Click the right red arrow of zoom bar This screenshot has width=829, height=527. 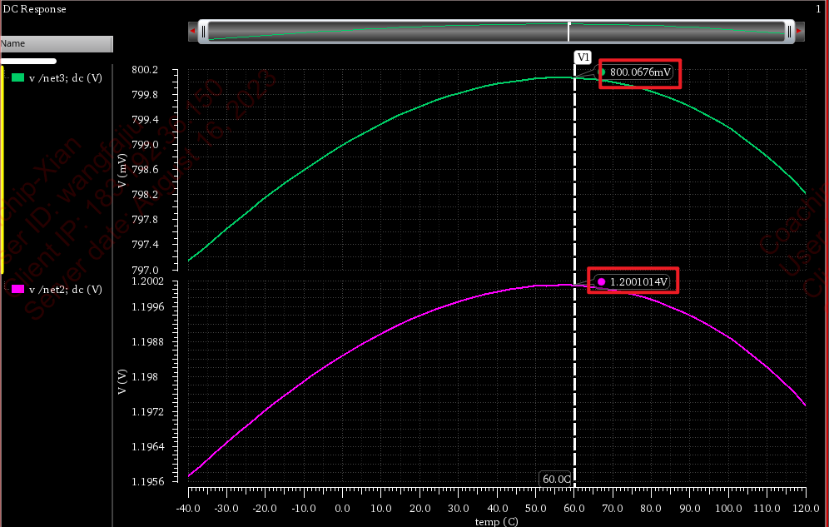coord(800,32)
